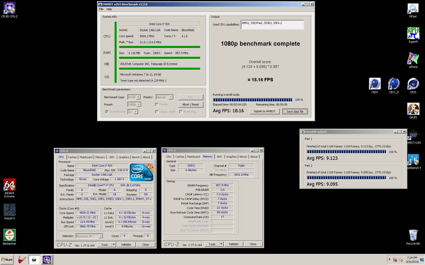Click Part 2 progress bar

(346, 178)
